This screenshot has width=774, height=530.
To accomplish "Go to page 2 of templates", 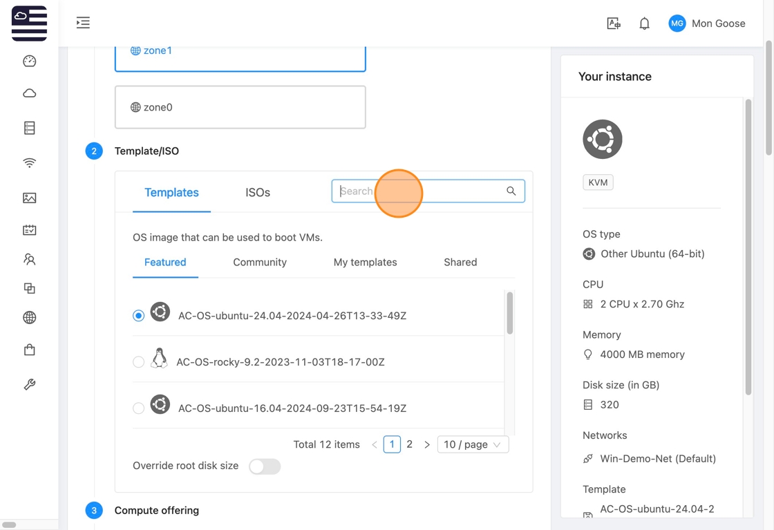I will click(410, 444).
